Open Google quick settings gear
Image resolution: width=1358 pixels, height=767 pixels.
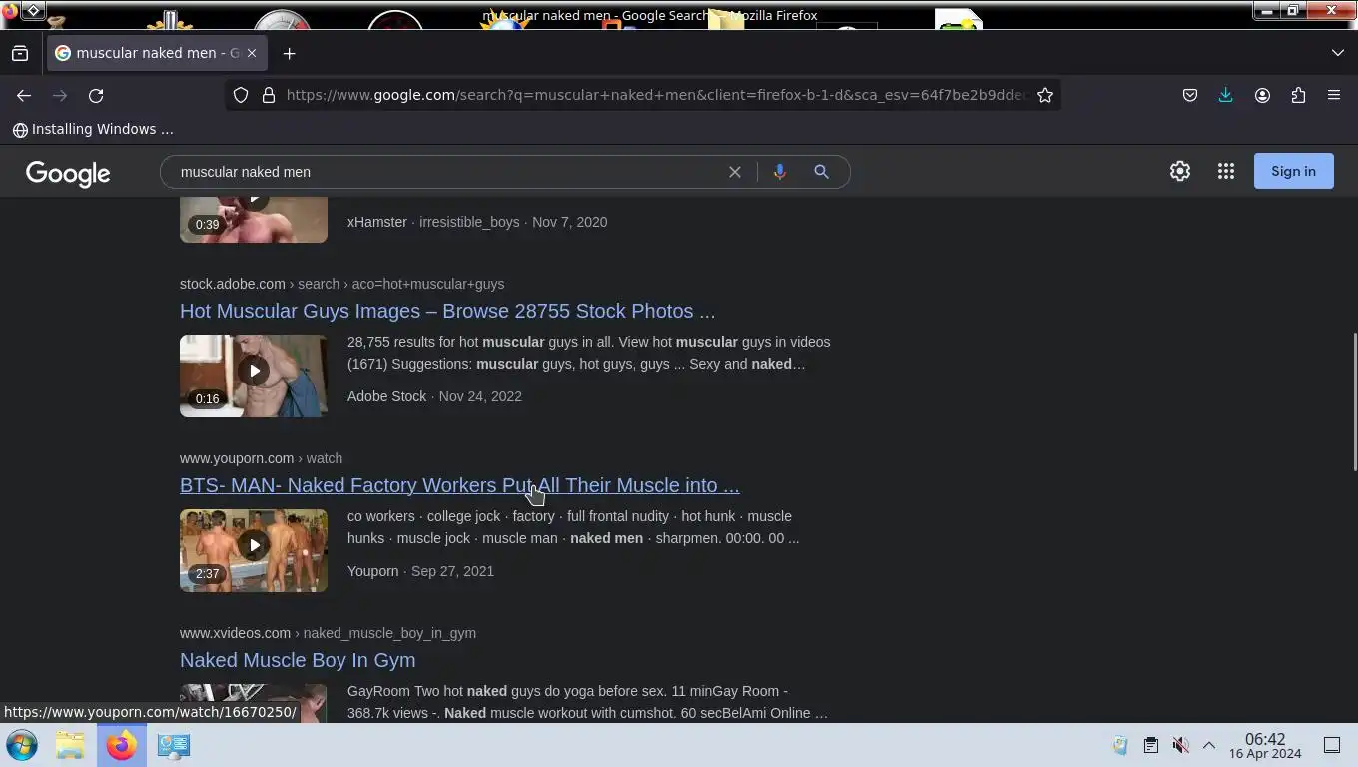click(1180, 171)
